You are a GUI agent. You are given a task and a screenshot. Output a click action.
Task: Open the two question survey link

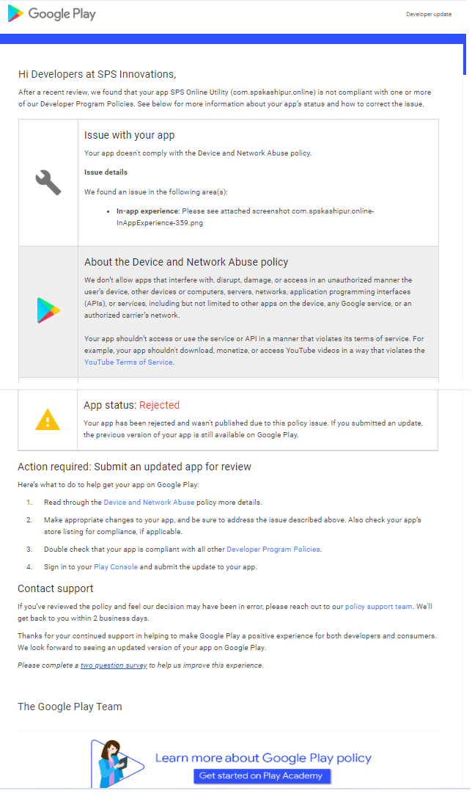click(114, 666)
